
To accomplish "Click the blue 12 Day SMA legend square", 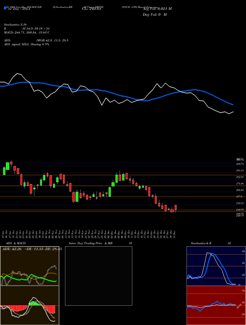I will (5, 8).
